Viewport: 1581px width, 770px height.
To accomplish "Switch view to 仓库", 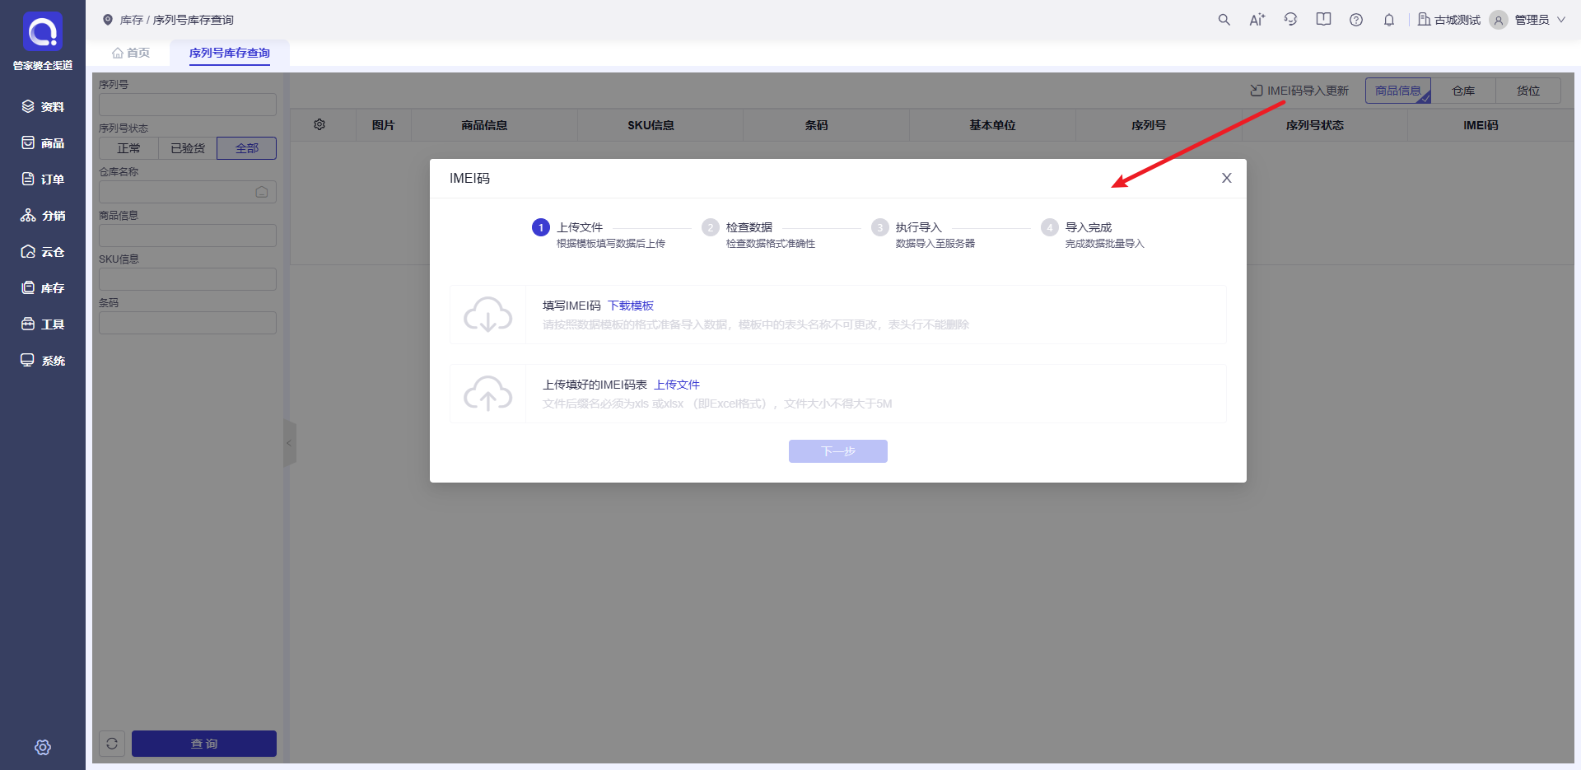I will 1463,91.
